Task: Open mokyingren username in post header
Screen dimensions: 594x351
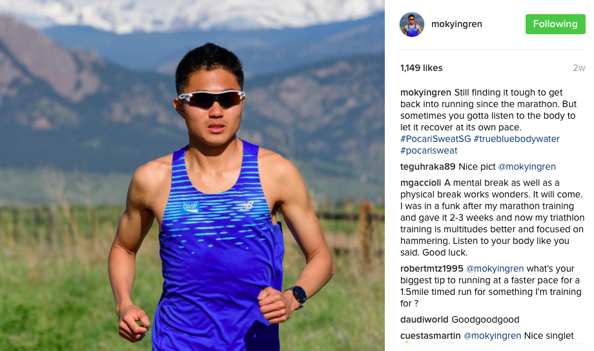Action: 456,25
